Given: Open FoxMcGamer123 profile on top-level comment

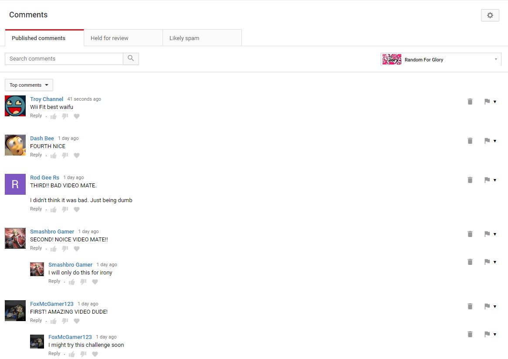Looking at the screenshot, I should 52,304.
